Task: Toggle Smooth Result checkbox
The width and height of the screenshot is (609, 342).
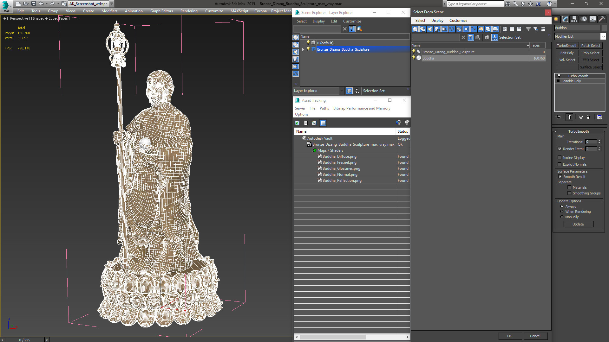Action: (x=560, y=177)
